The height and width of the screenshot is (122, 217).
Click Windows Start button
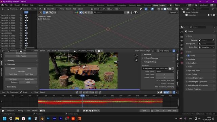pyautogui.click(x=4, y=119)
